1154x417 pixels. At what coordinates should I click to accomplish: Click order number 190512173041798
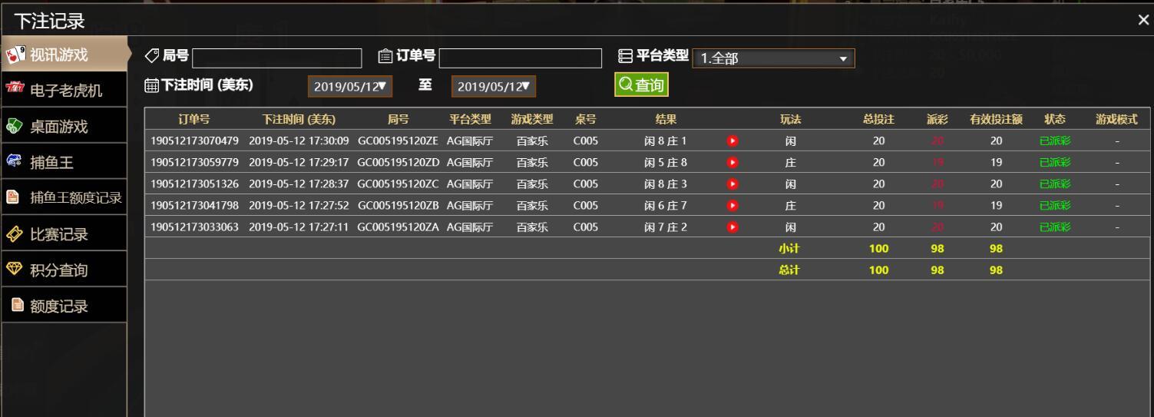coord(195,205)
